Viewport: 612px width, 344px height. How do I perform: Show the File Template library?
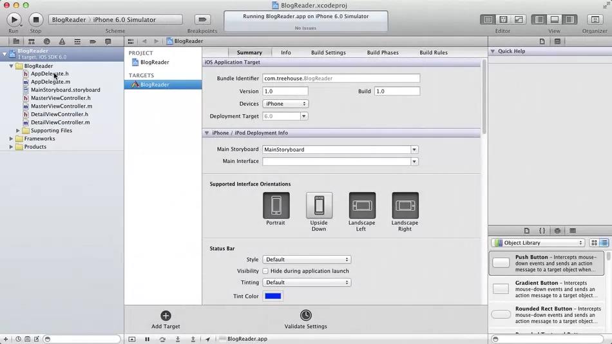tap(527, 231)
